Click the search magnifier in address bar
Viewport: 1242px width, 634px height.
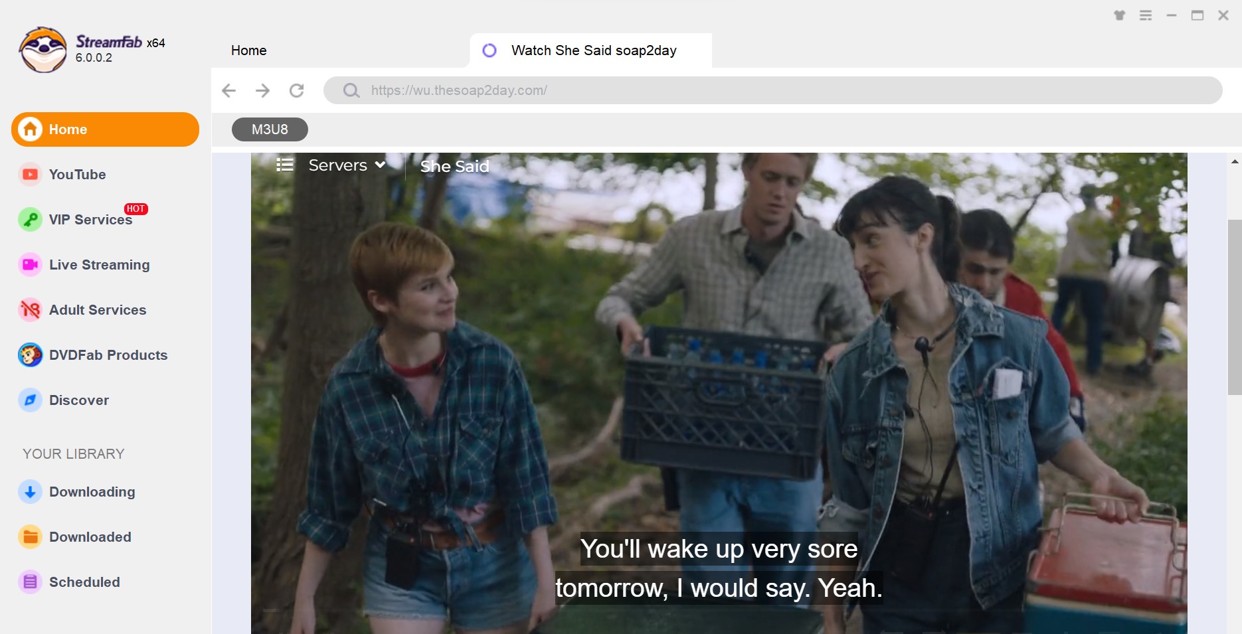click(351, 90)
